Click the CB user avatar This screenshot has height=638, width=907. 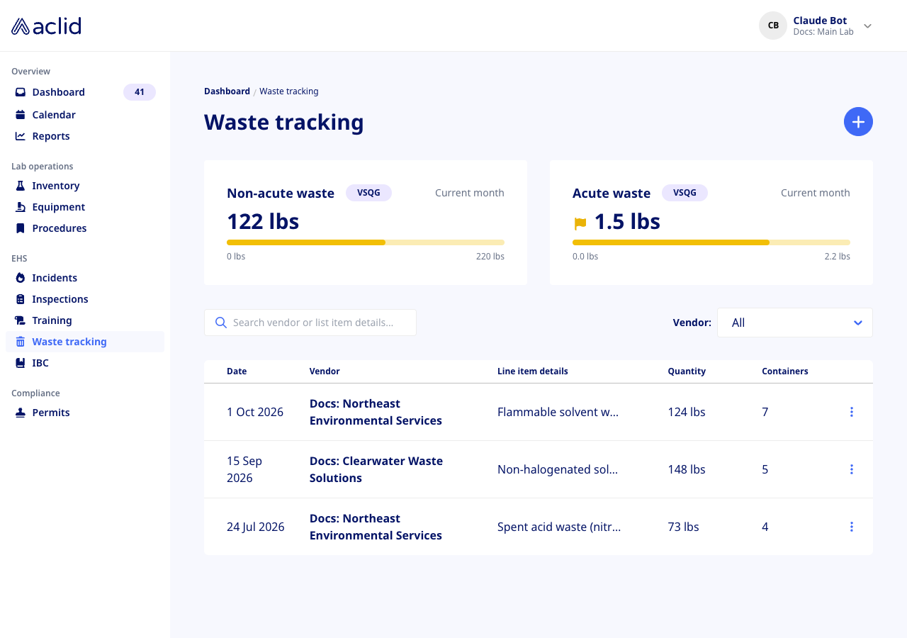pyautogui.click(x=773, y=26)
